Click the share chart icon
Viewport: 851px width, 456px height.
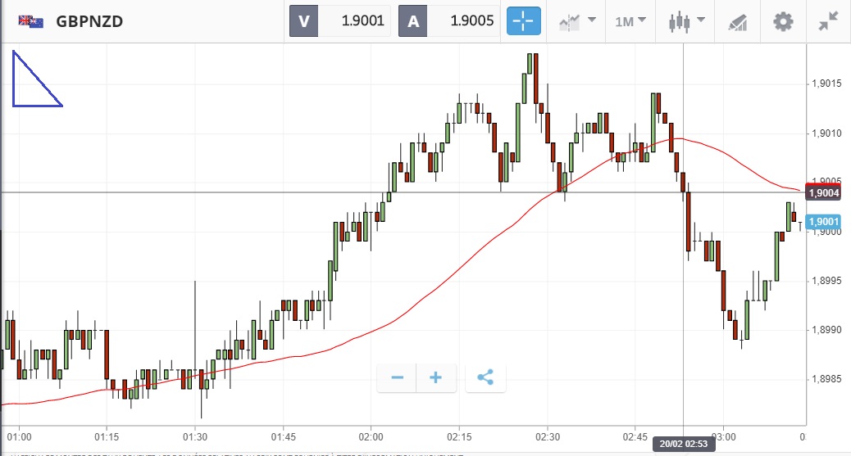tap(485, 377)
